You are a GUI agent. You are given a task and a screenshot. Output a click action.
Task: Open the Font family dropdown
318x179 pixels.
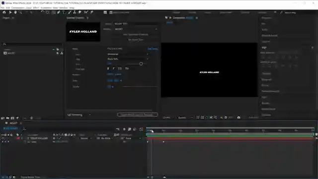[128, 54]
